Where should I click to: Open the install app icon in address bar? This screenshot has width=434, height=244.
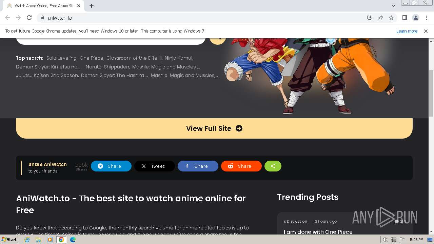(x=370, y=18)
